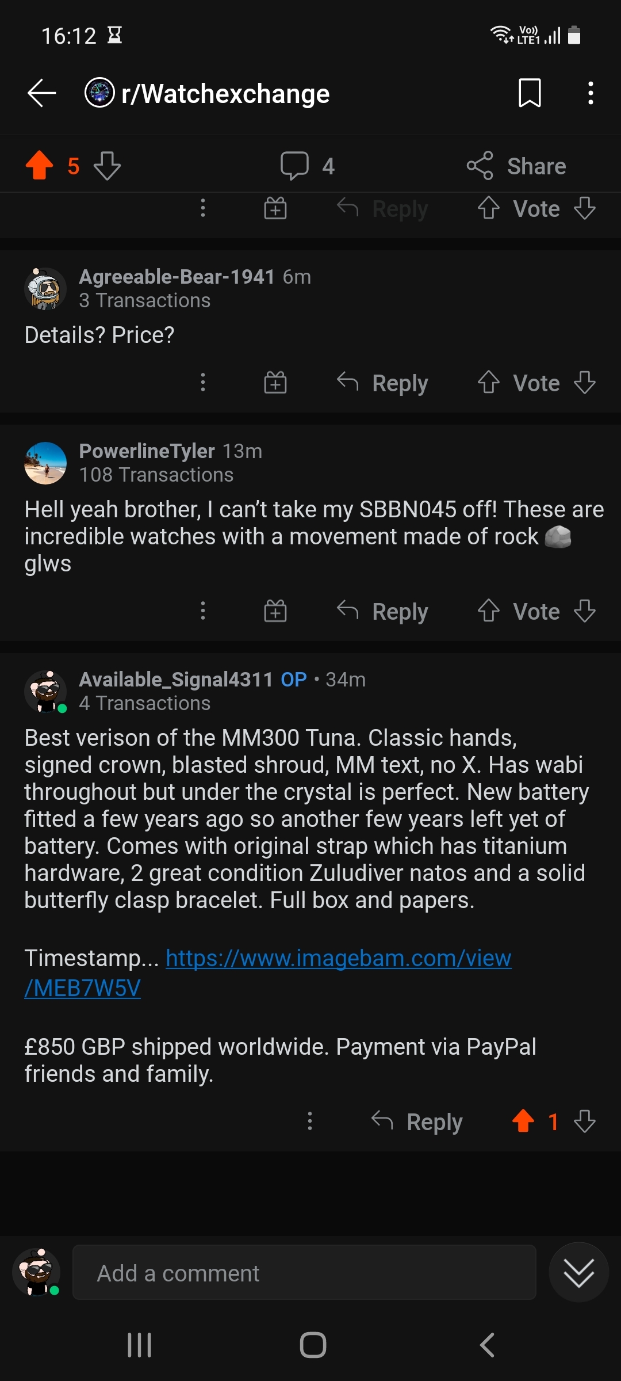The width and height of the screenshot is (621, 1381).
Task: Bookmark this Watchexchange post
Action: click(530, 93)
